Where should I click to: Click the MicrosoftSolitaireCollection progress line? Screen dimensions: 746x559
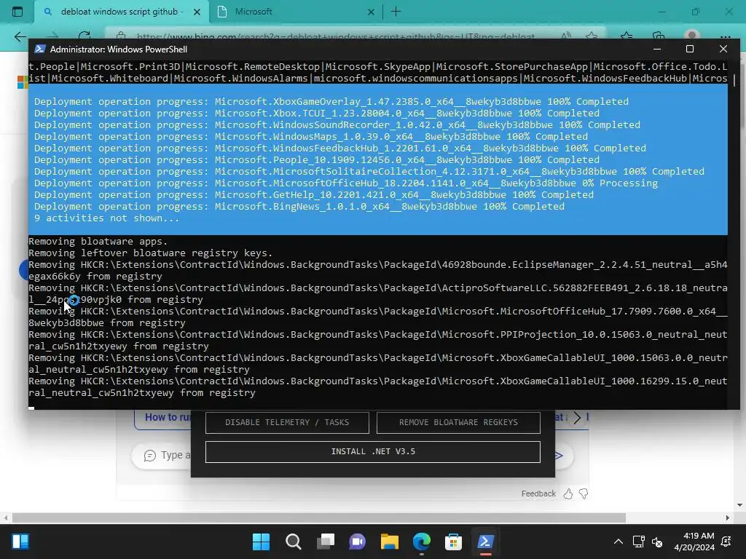369,172
